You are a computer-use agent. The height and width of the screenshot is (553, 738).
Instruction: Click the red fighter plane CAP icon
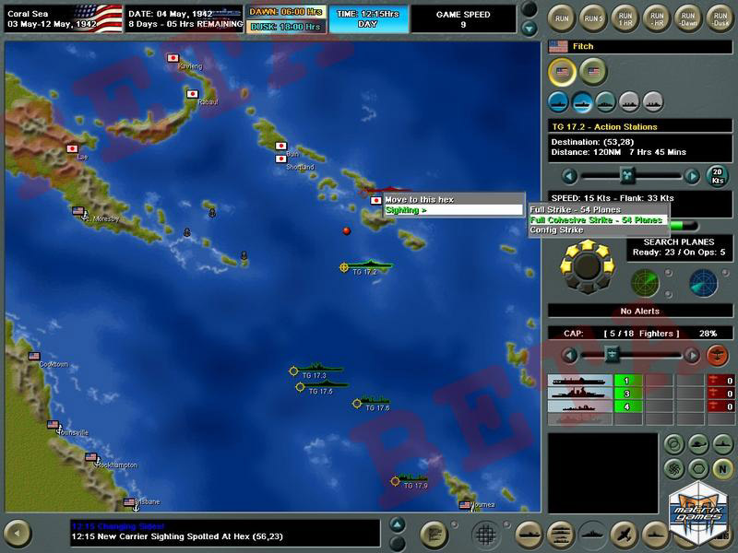(717, 355)
